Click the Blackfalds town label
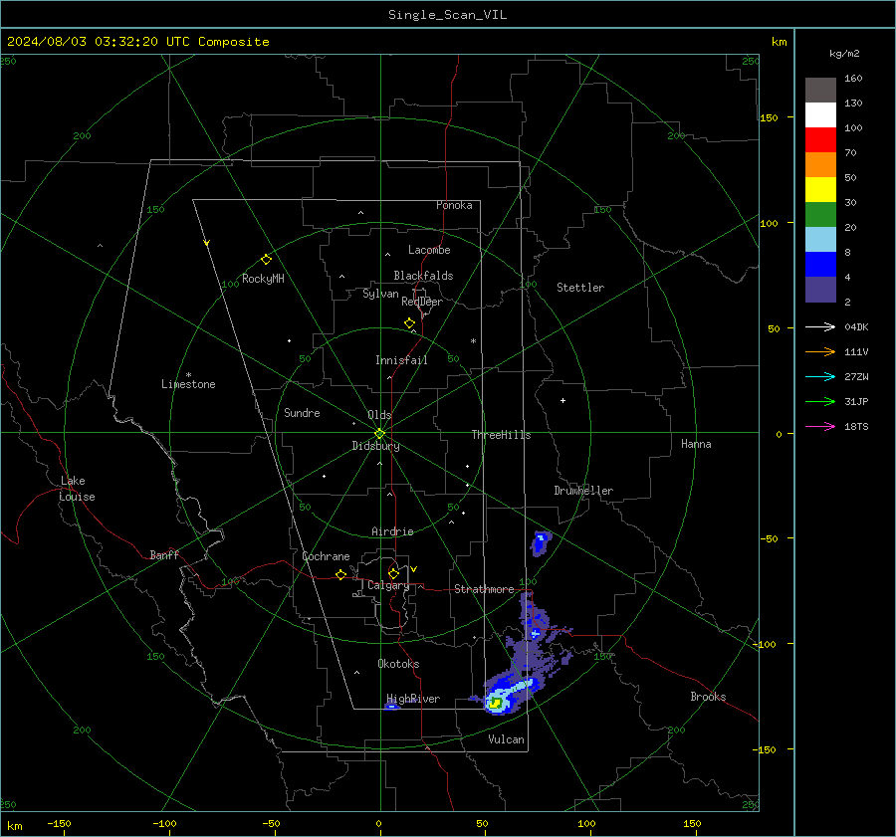The width and height of the screenshot is (896, 837). pyautogui.click(x=423, y=276)
